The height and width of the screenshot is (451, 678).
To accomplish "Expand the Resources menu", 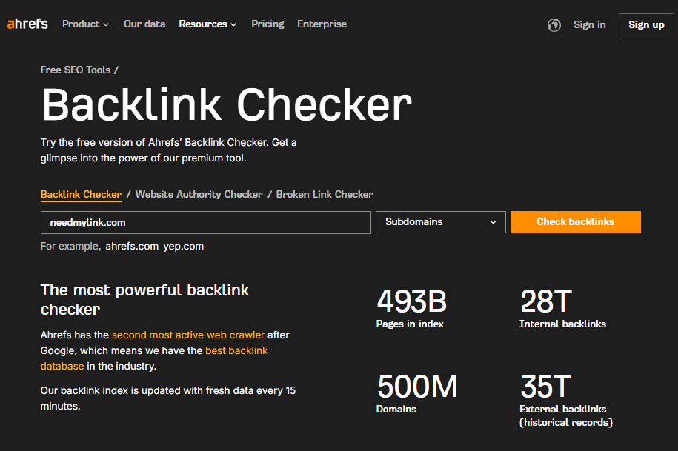I will tap(207, 24).
